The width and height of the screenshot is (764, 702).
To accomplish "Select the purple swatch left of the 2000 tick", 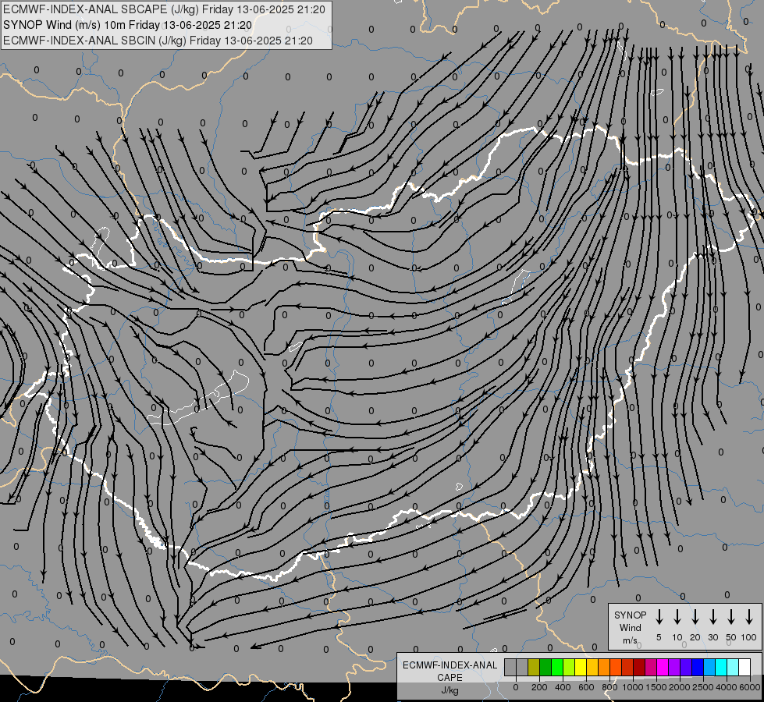I will click(674, 667).
